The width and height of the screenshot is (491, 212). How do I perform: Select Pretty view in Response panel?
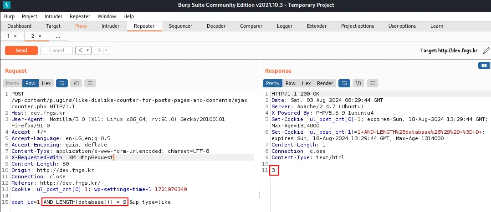point(273,83)
